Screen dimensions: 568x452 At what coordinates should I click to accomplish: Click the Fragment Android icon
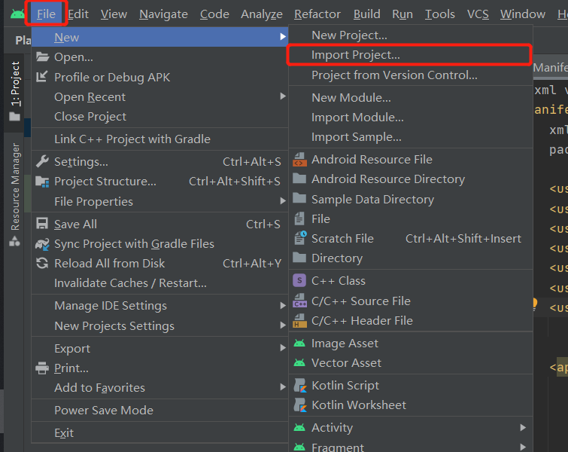(299, 447)
